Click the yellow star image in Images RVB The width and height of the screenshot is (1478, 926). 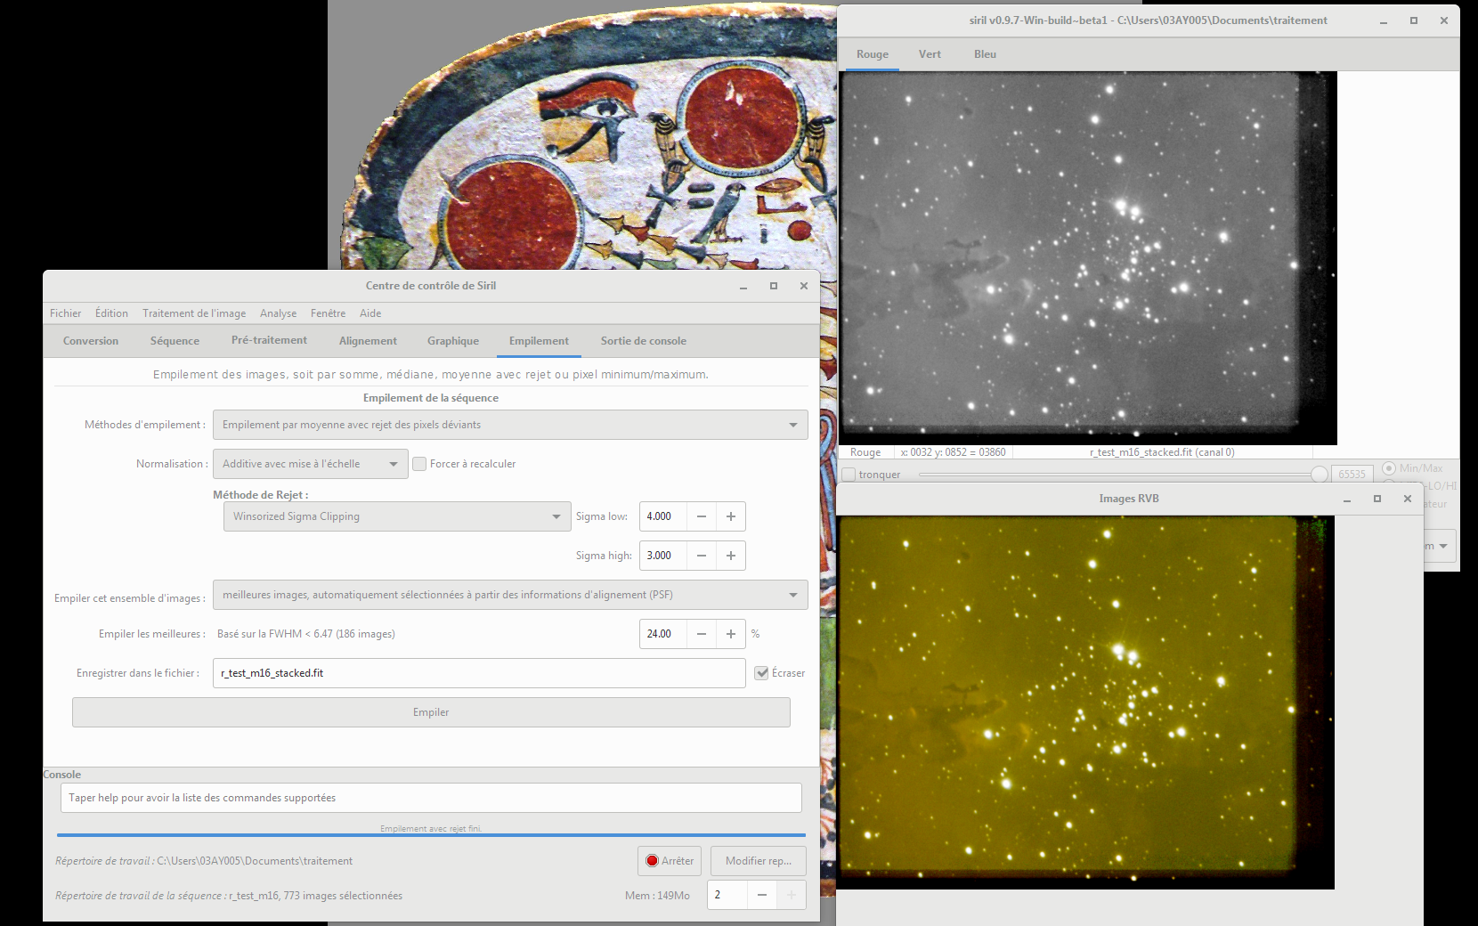pos(1086,702)
